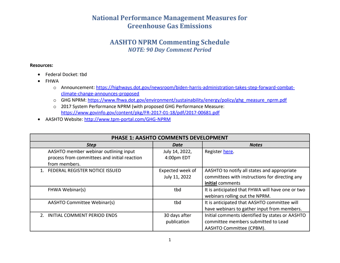Click the page number '1' footer

click(169, 240)
